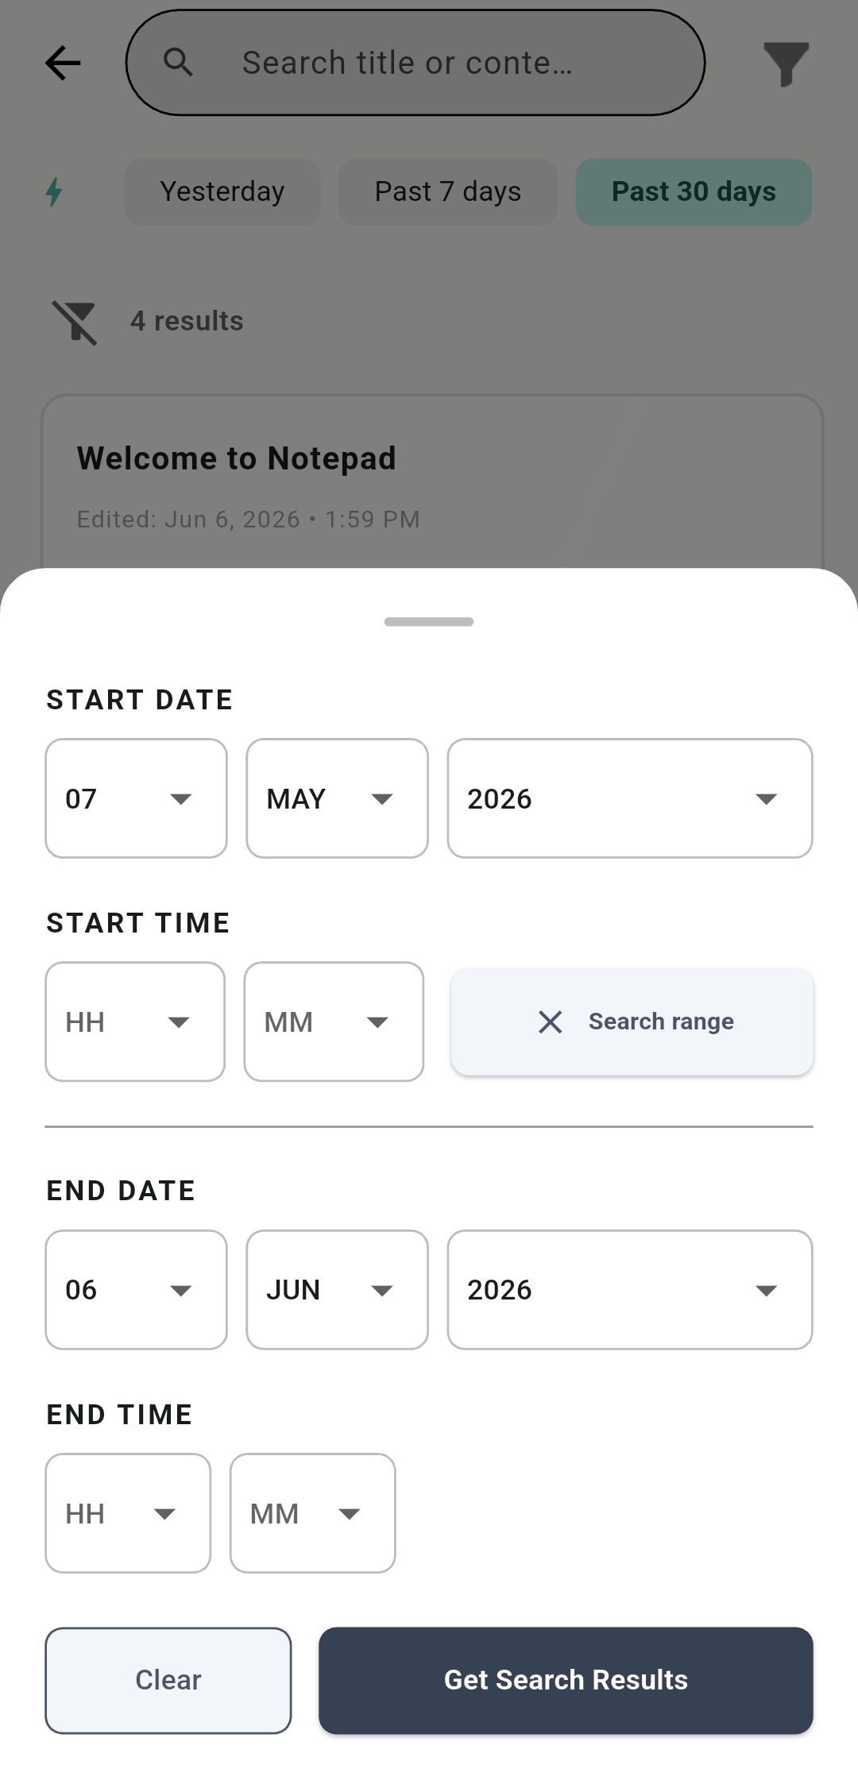Click the Clear button
The image size is (858, 1788).
click(168, 1680)
